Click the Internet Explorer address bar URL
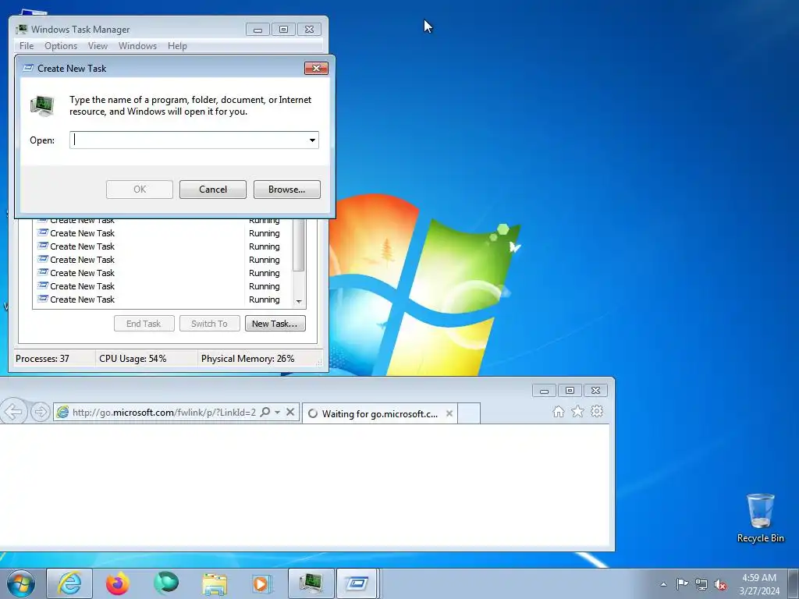Viewport: 799px width, 599px height. click(x=164, y=412)
